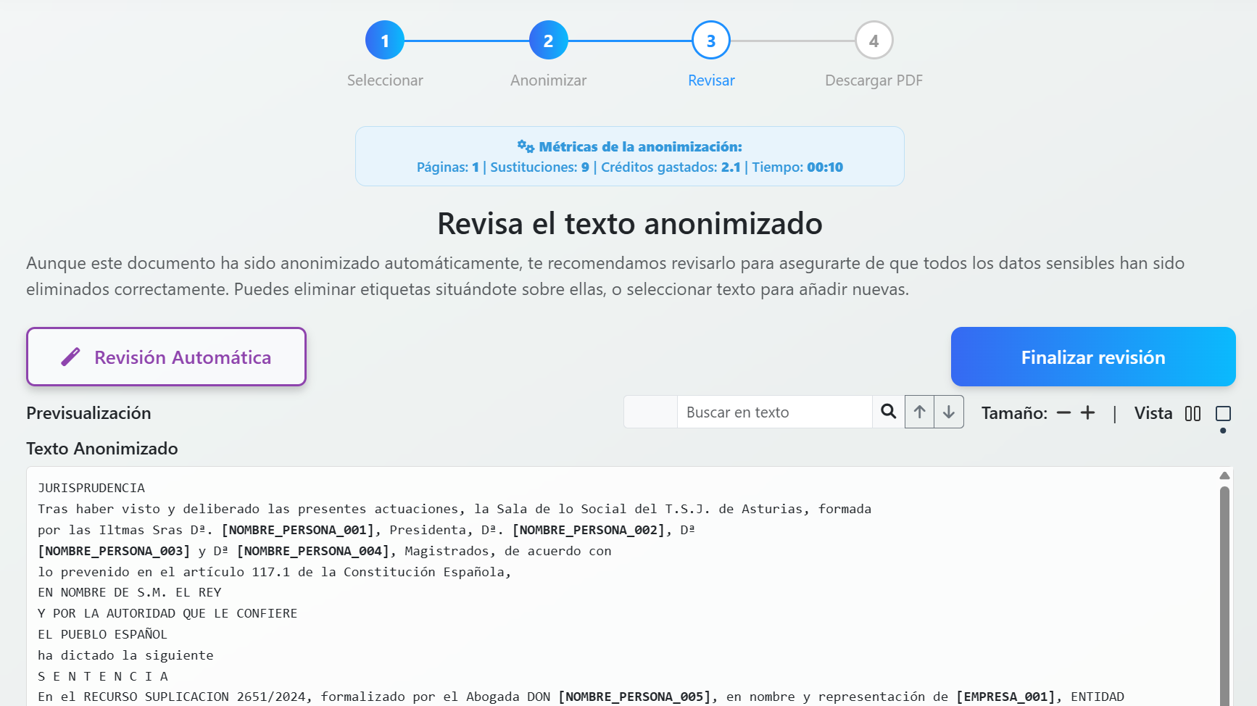
Task: Click the pen icon on Revisión Automática
Action: pyautogui.click(x=71, y=357)
